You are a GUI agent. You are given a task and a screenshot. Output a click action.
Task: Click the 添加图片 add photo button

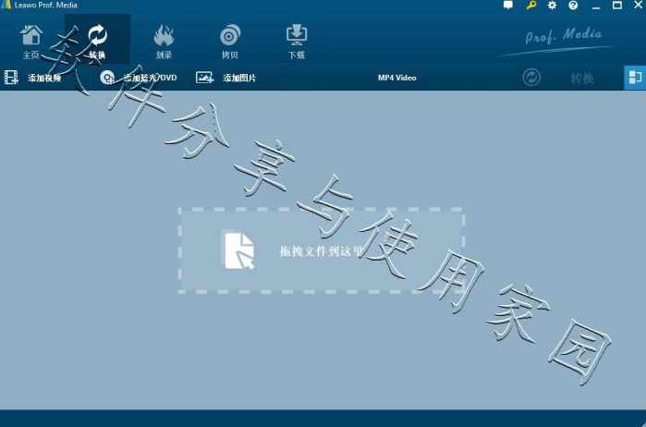coord(225,78)
